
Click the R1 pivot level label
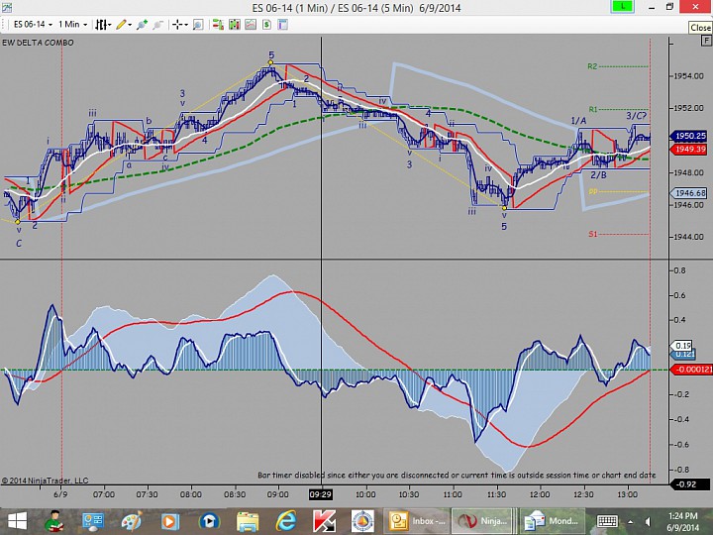click(x=592, y=109)
